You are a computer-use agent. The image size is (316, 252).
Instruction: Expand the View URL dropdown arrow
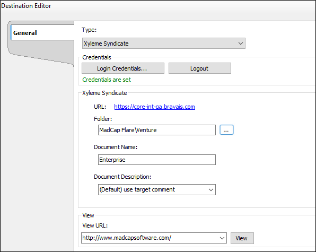(222, 238)
